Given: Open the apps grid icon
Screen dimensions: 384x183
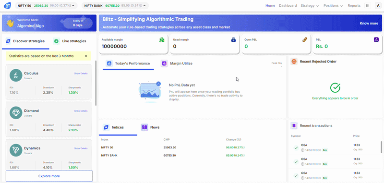Looking at the screenshot, I should (x=367, y=5).
